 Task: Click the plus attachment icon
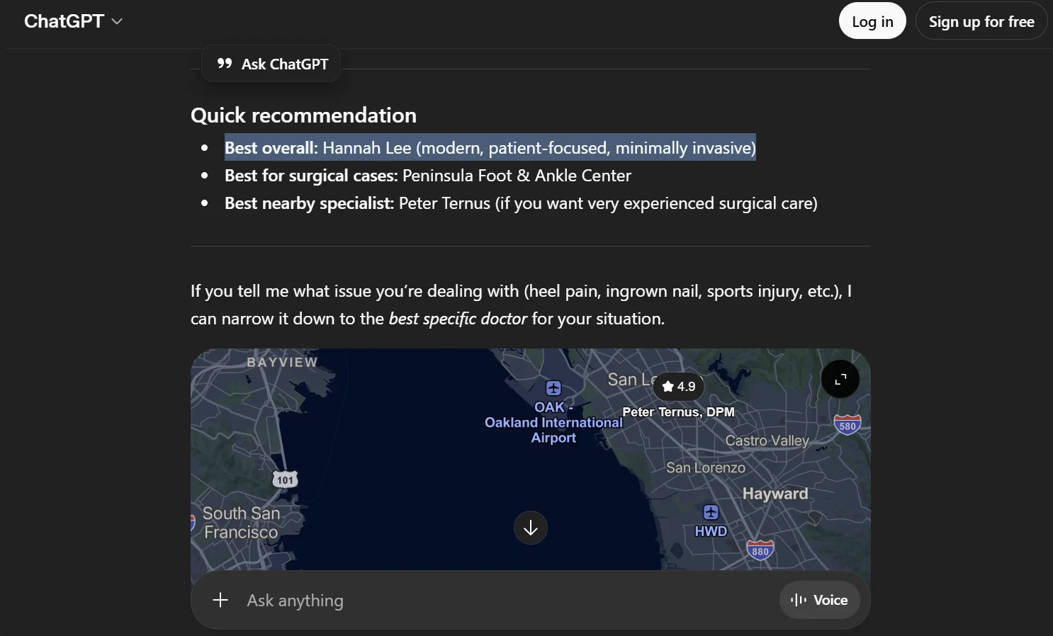click(x=220, y=600)
